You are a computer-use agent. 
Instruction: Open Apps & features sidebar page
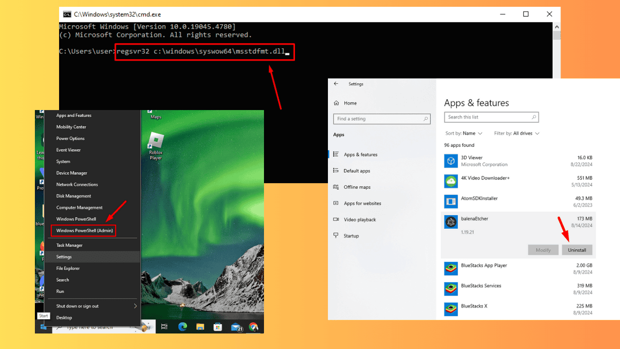coord(360,155)
